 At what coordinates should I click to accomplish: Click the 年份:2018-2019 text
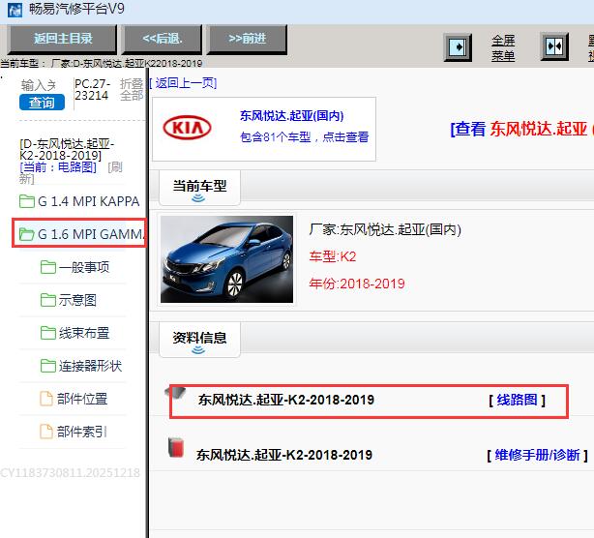point(357,284)
